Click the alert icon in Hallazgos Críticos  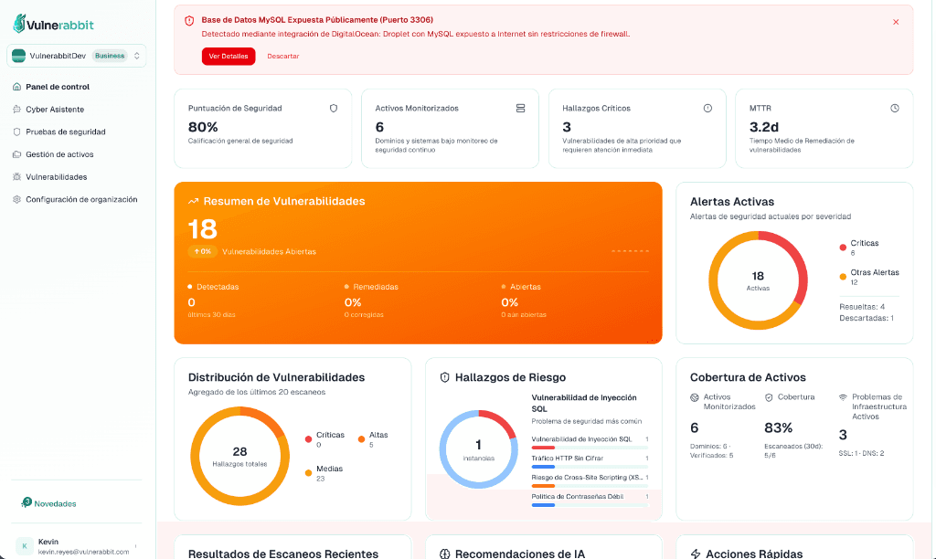(x=707, y=108)
